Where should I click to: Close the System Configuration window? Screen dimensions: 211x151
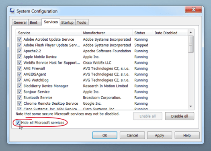pyautogui.click(x=193, y=10)
